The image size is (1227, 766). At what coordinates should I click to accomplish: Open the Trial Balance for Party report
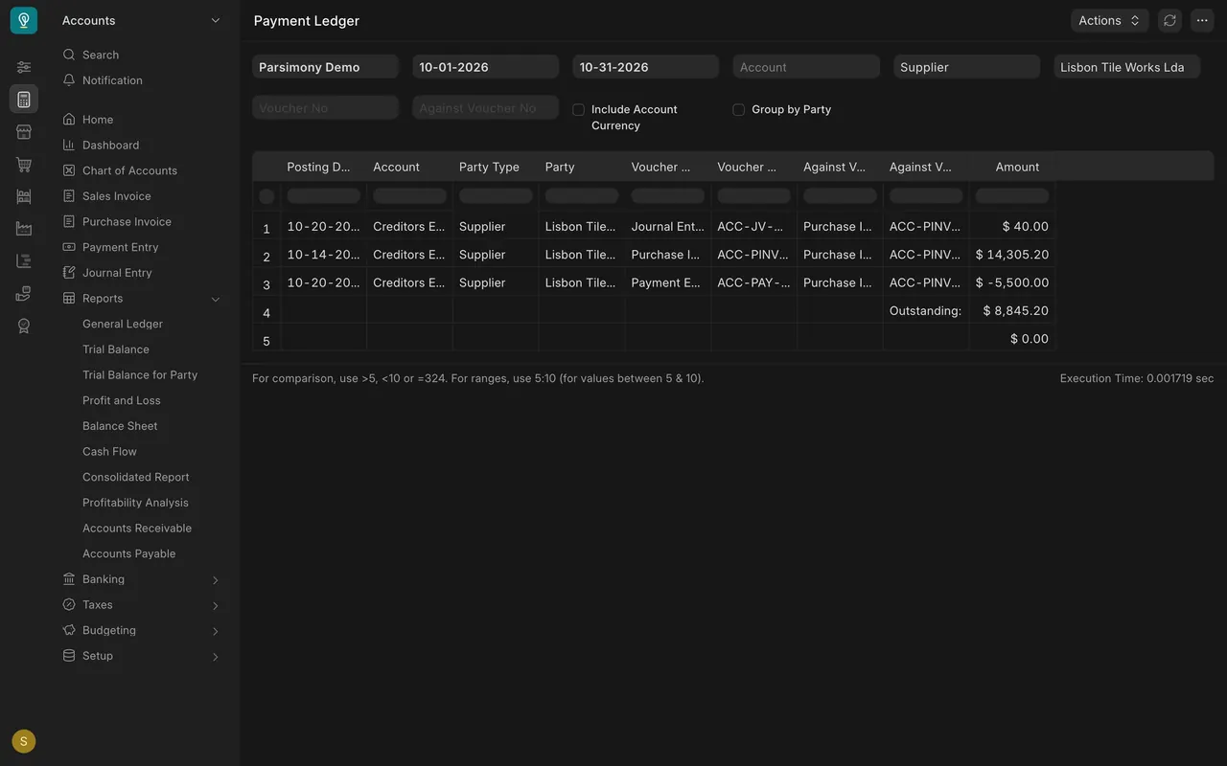pyautogui.click(x=141, y=375)
